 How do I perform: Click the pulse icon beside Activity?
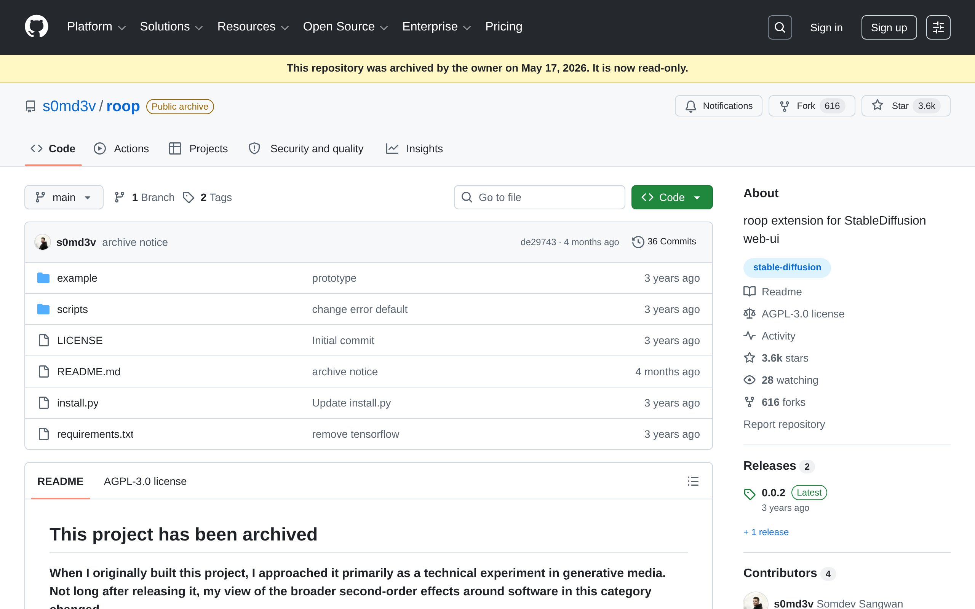(750, 336)
